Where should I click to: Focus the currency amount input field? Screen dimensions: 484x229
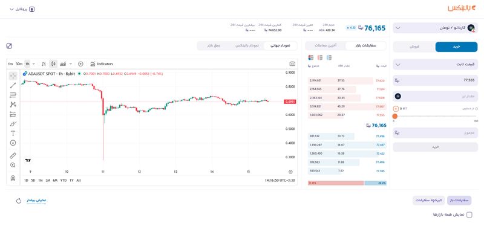click(x=435, y=97)
